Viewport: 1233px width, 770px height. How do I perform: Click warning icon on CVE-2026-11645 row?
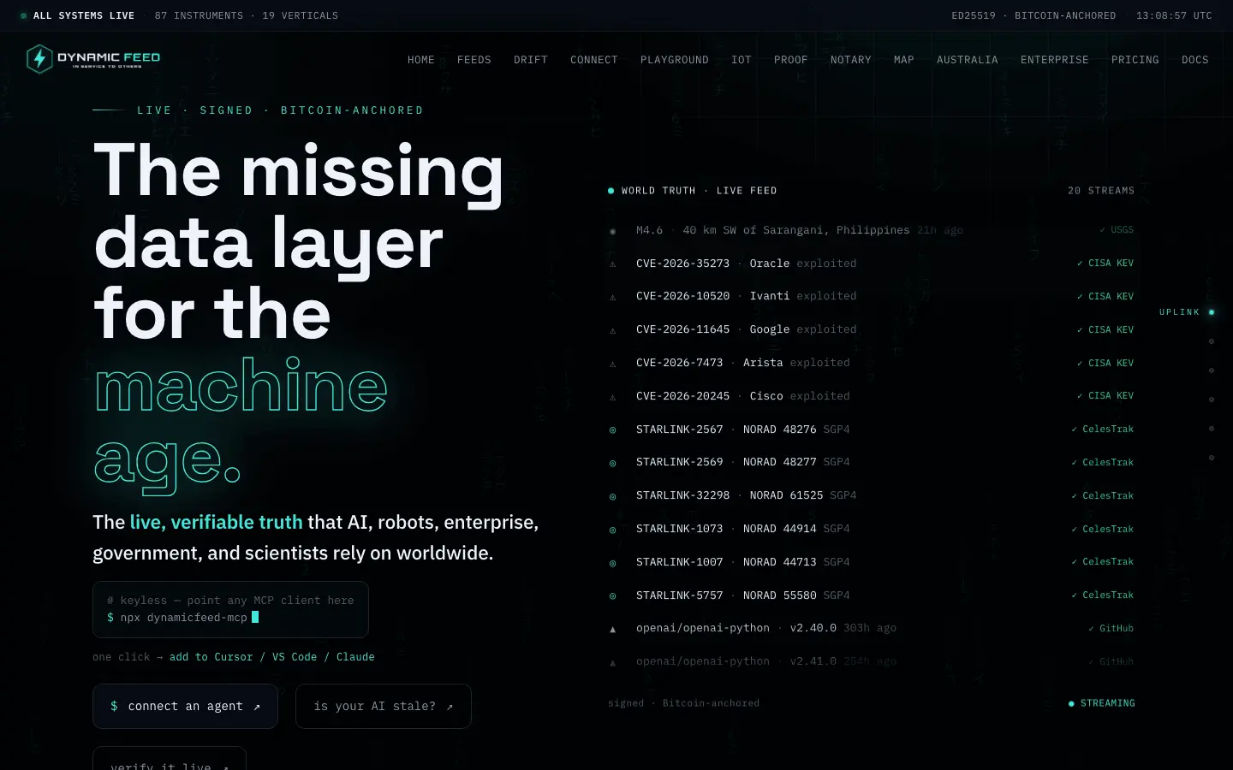point(612,330)
